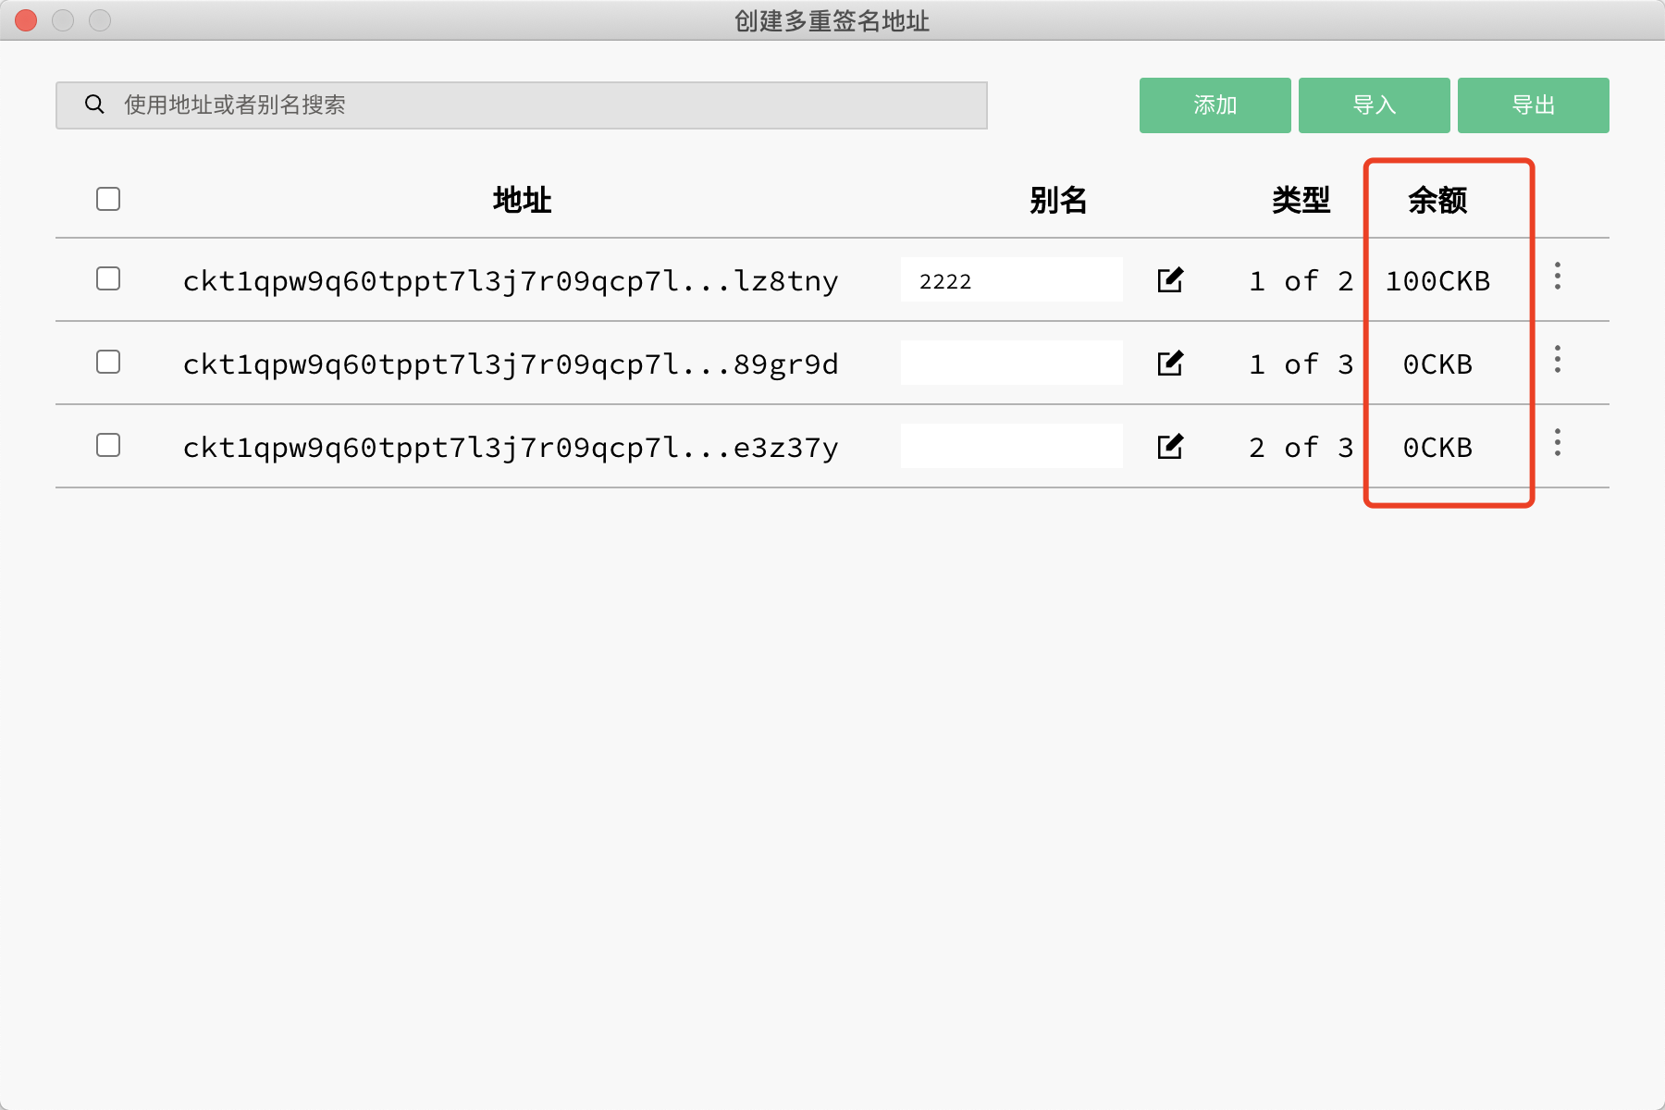Click the 添加 button
Viewport: 1665px width, 1110px height.
tap(1215, 105)
